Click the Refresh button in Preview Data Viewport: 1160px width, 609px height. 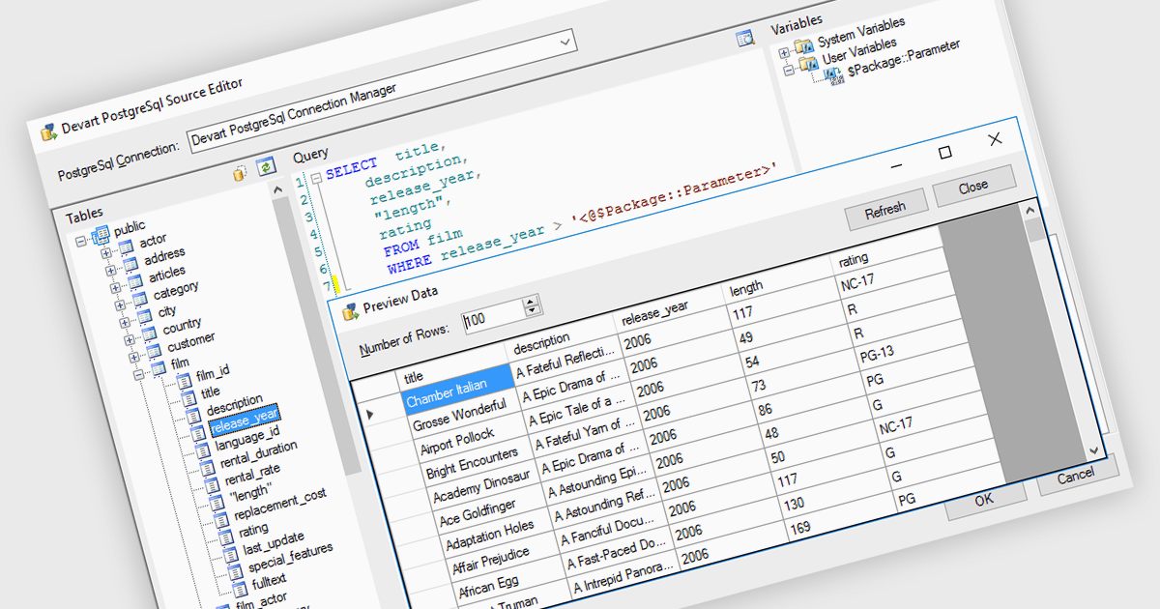pos(885,209)
